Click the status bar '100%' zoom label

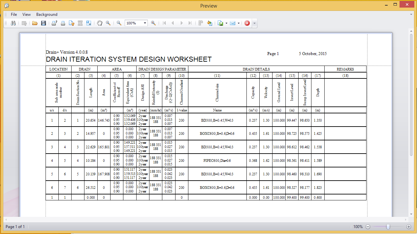[358, 227]
